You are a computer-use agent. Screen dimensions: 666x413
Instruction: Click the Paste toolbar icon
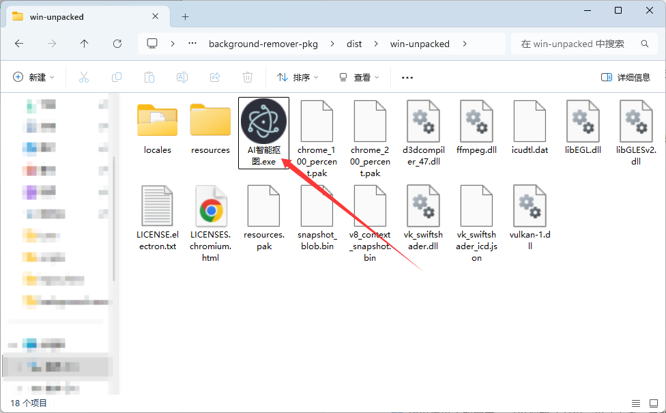click(x=149, y=77)
